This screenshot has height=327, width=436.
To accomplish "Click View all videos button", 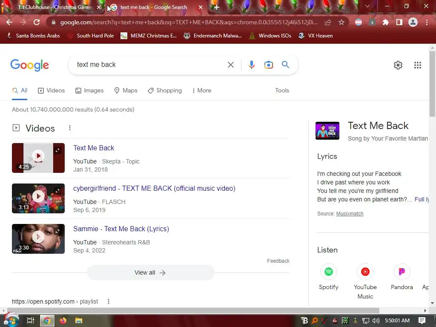I will (x=151, y=273).
